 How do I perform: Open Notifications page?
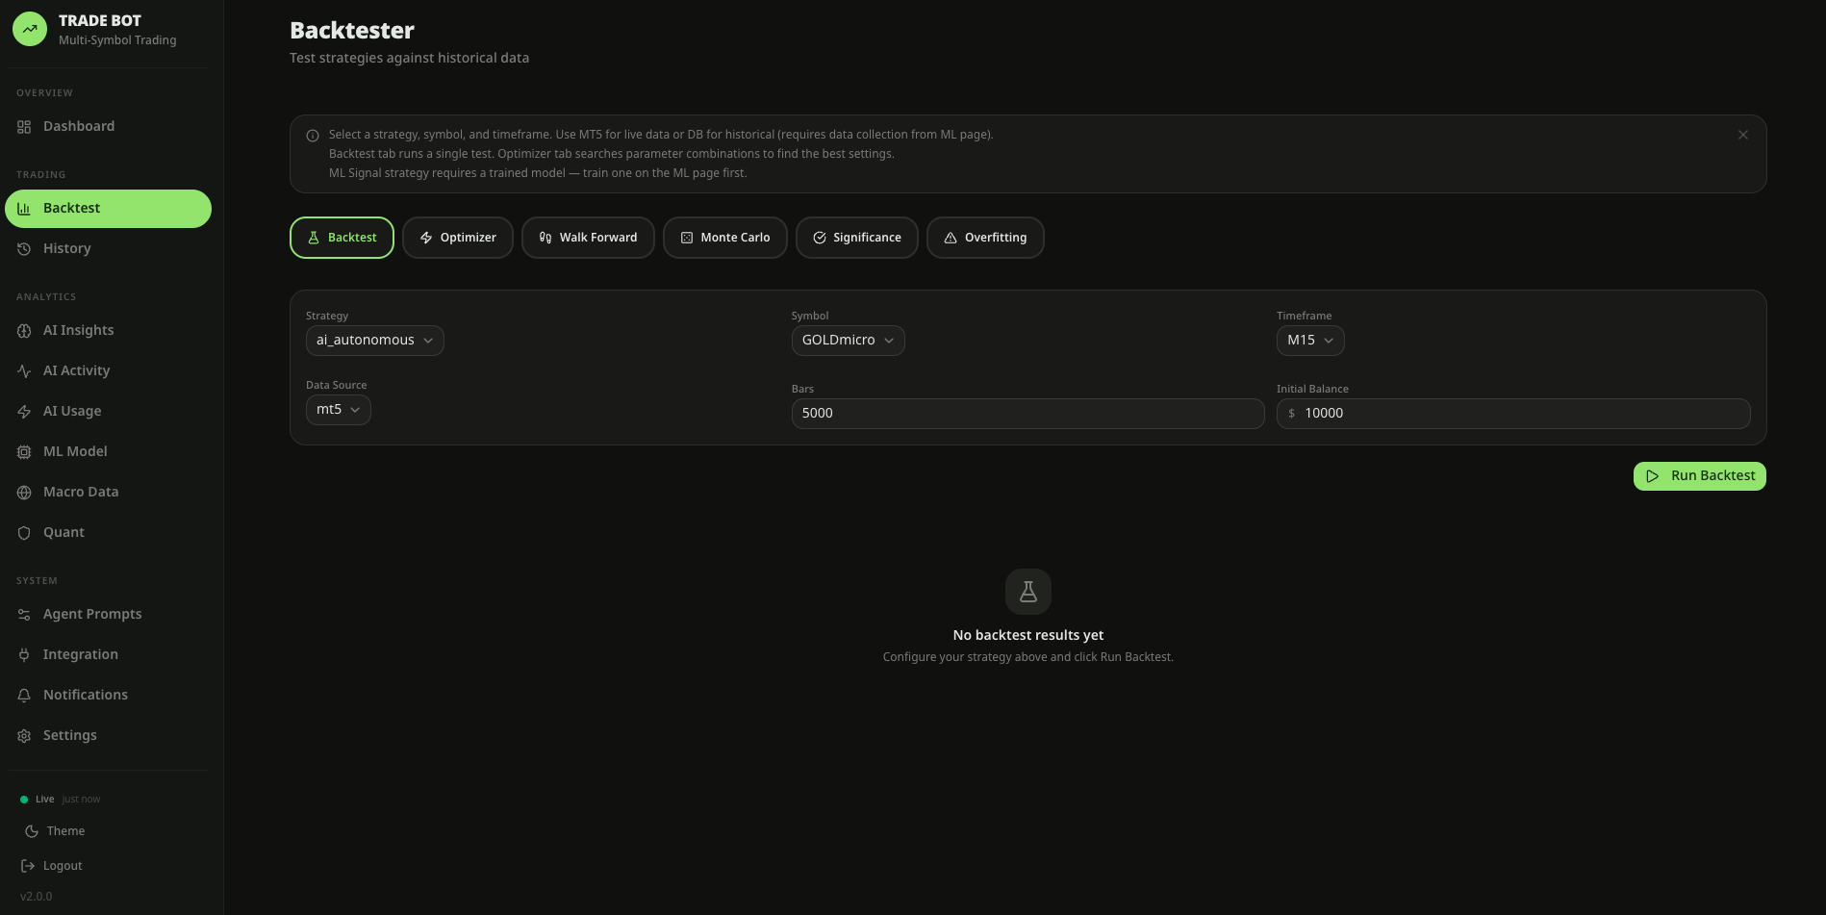(108, 696)
